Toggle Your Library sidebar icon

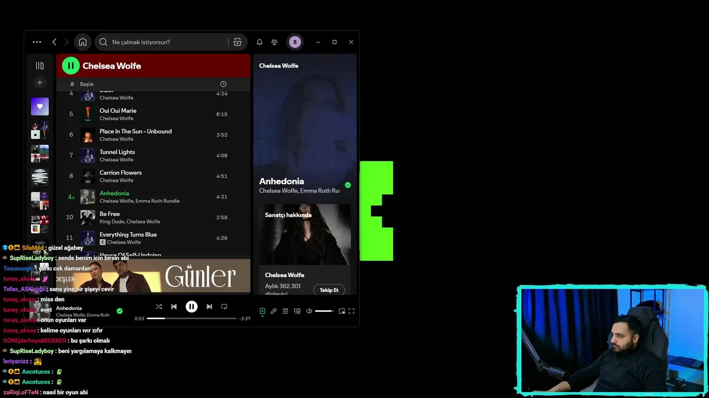[x=39, y=66]
